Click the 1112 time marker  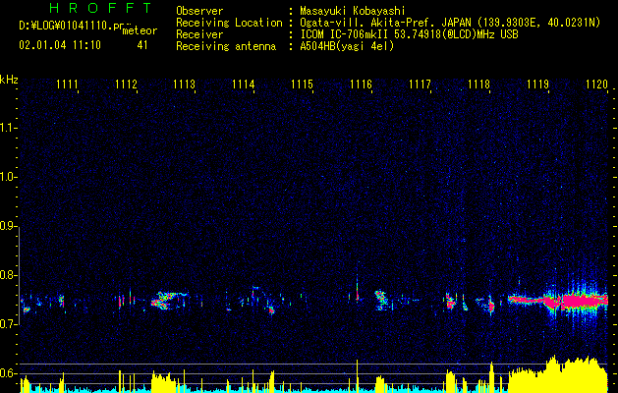tap(126, 84)
